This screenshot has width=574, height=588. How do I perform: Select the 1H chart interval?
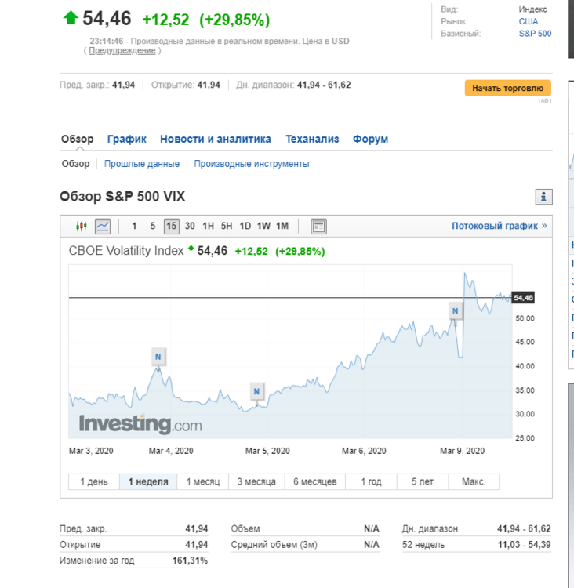tap(209, 226)
